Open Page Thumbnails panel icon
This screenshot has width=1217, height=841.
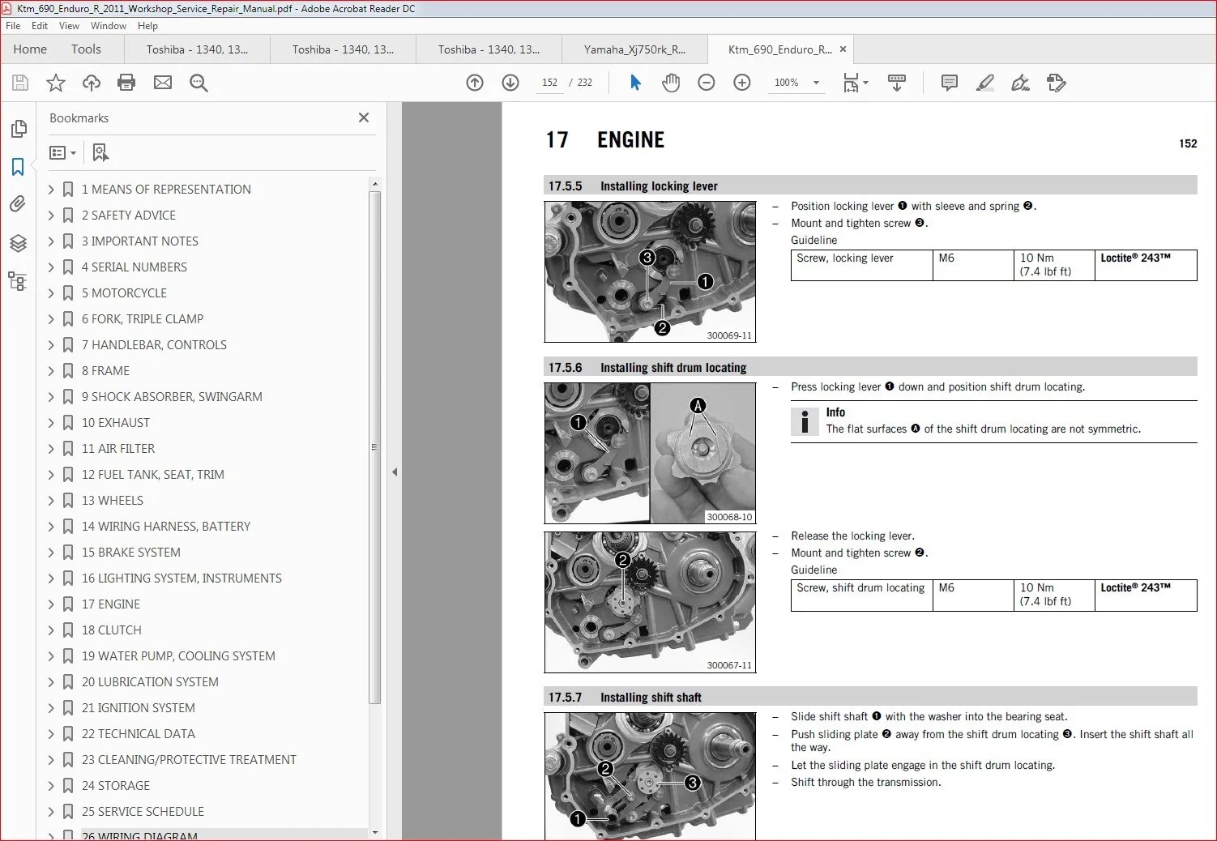(x=19, y=129)
